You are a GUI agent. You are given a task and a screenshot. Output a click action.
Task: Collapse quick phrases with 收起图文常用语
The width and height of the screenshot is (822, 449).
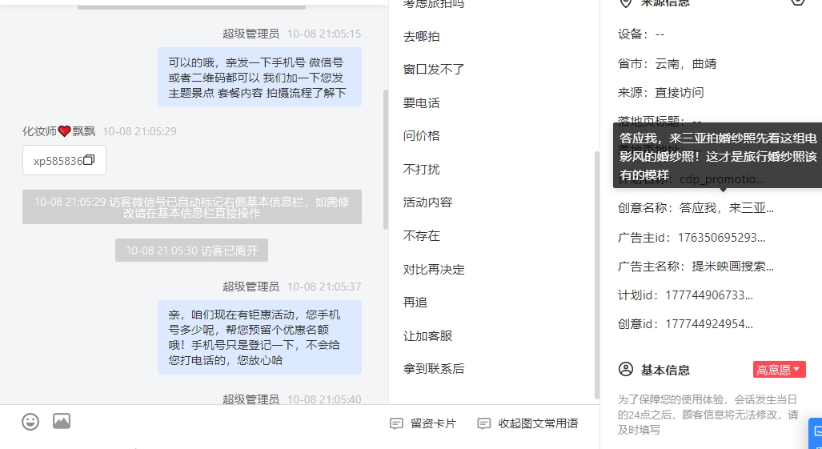coord(528,423)
